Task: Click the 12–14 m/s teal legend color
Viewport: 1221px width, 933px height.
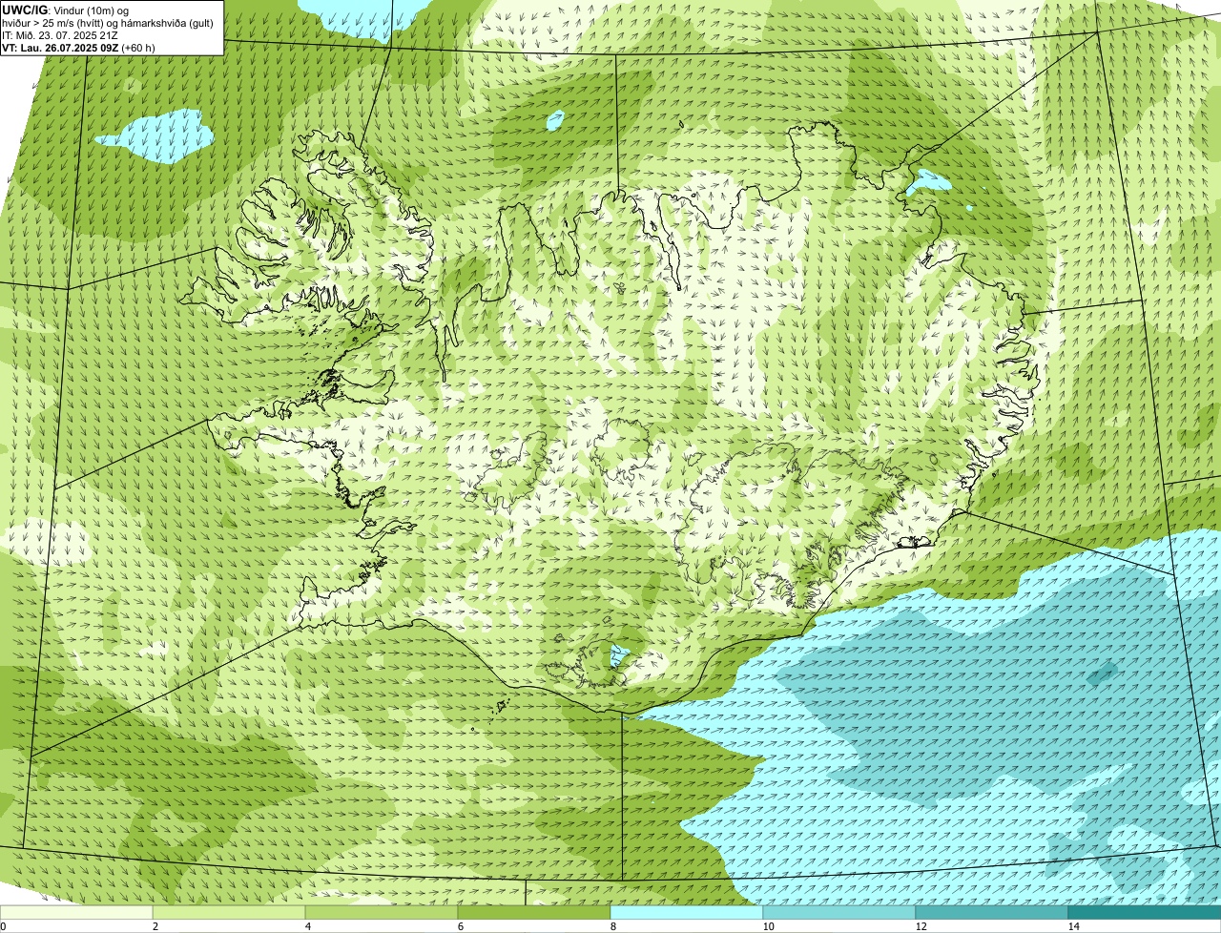Action: pos(992,913)
